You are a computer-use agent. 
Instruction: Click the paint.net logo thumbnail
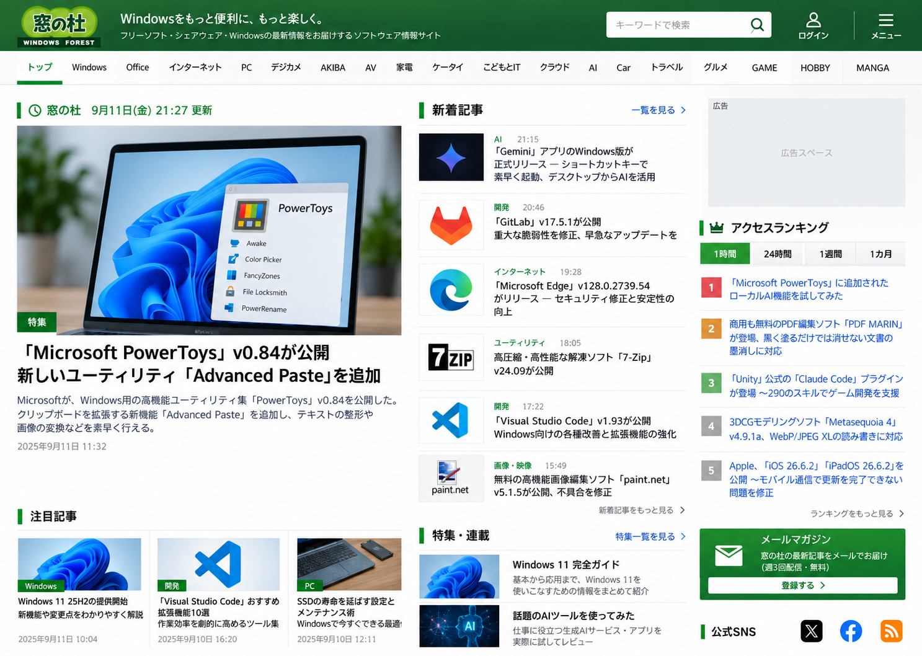pos(451,478)
